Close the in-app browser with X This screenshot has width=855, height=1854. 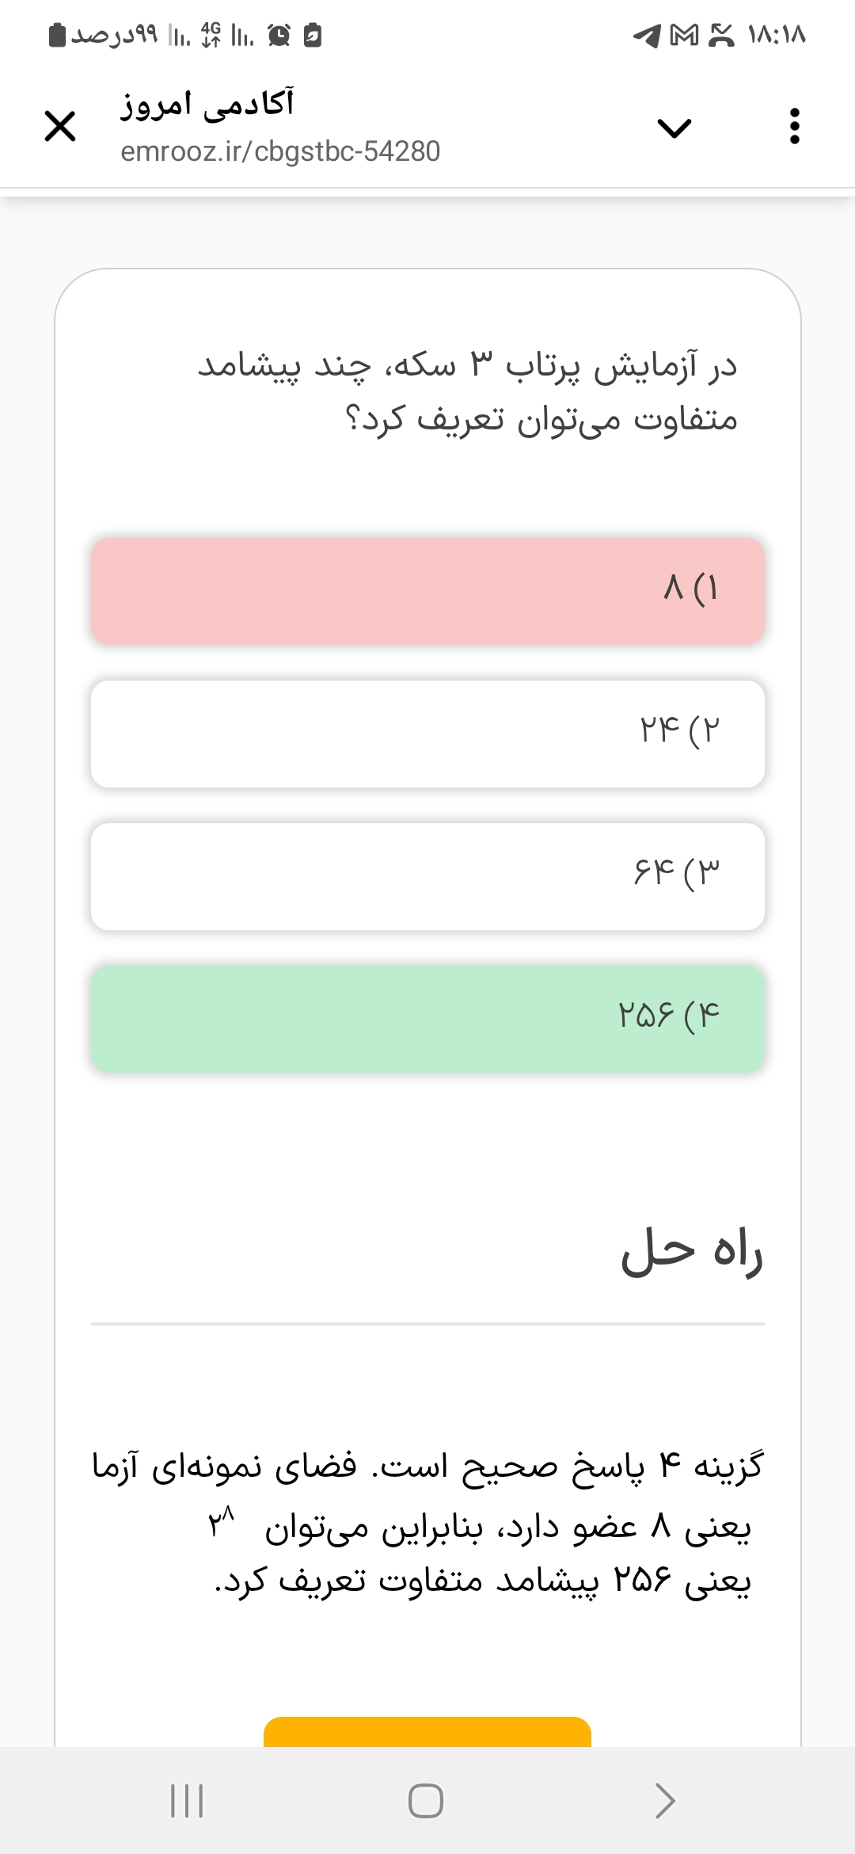(x=60, y=126)
